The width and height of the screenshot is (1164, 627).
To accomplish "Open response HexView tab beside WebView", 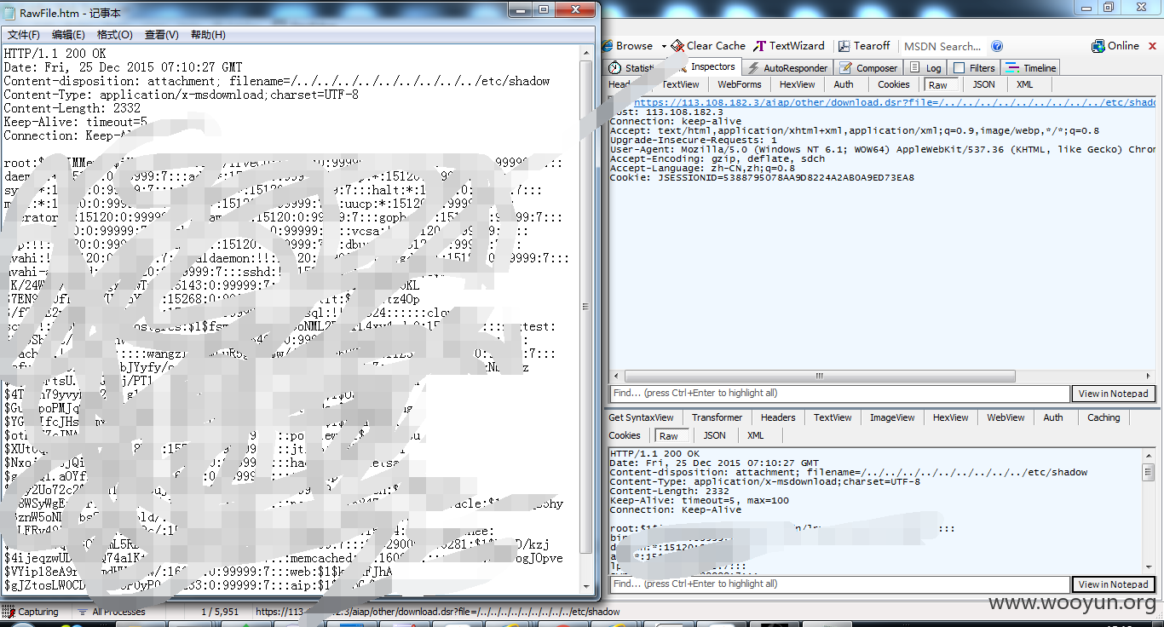I will (950, 417).
